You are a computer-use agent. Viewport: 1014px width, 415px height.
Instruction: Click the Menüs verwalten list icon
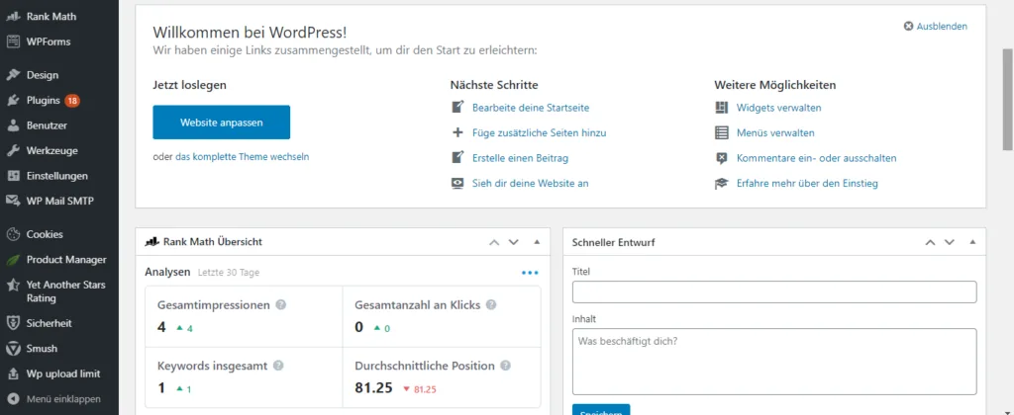tap(721, 133)
